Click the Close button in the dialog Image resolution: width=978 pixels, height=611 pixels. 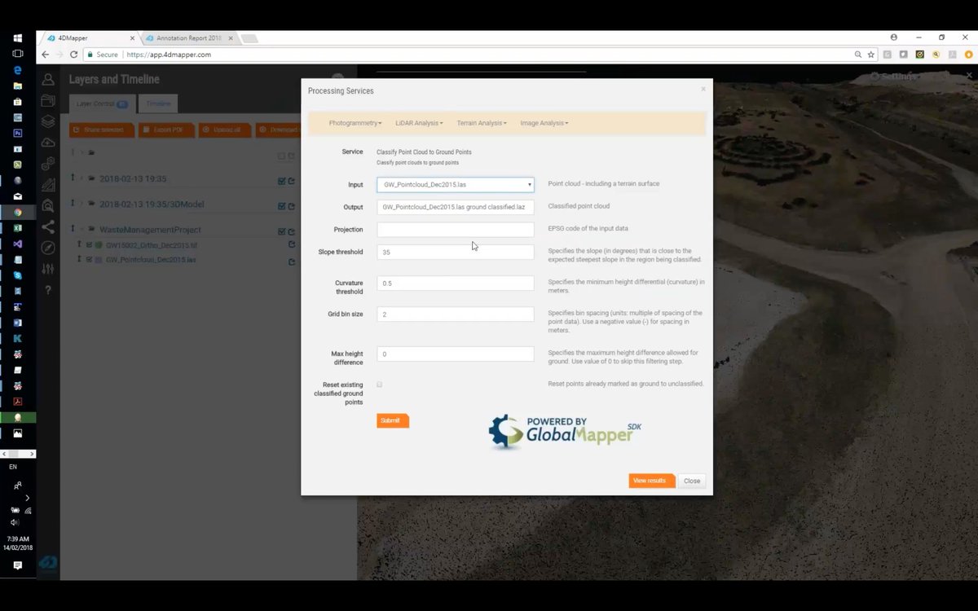click(692, 481)
